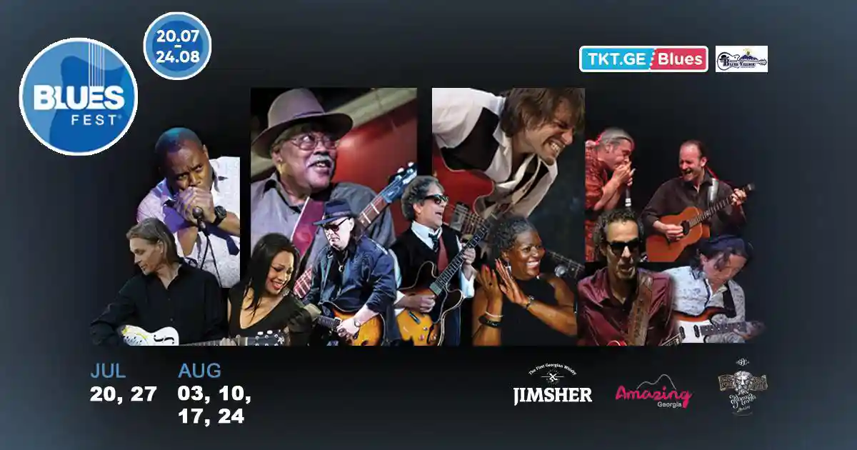Select the 20.07 - 24.08 date badge
Image resolution: width=857 pixels, height=450 pixels.
tap(177, 46)
